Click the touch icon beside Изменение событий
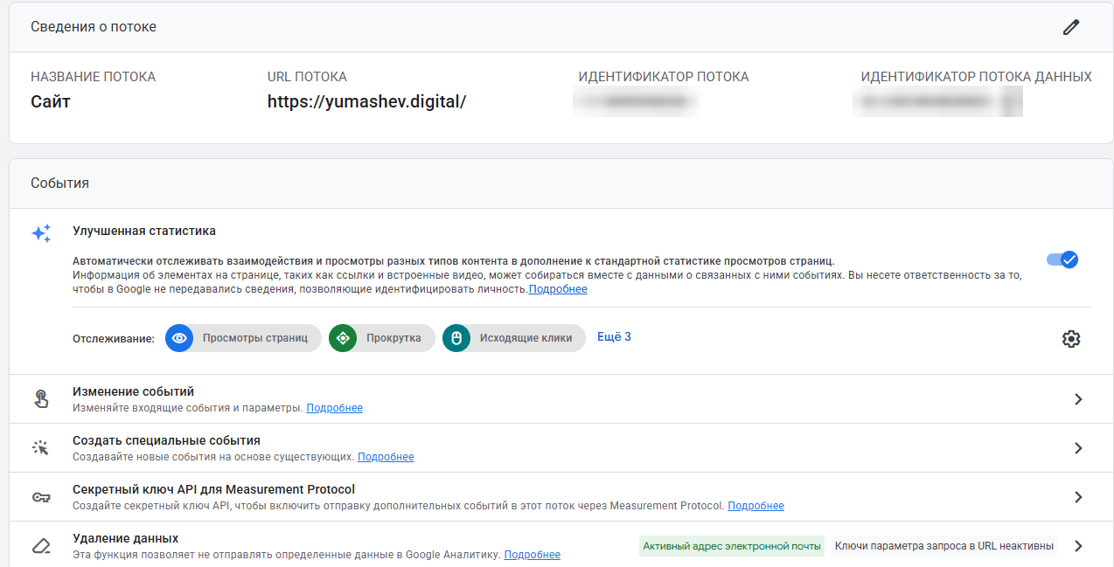1114x567 pixels. click(41, 399)
